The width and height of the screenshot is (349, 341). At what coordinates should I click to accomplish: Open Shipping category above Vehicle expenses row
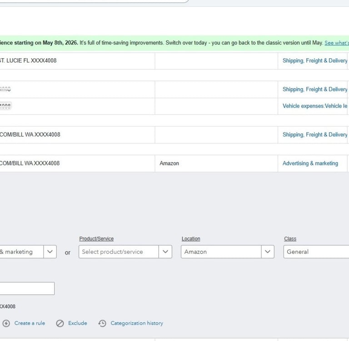pos(315,89)
